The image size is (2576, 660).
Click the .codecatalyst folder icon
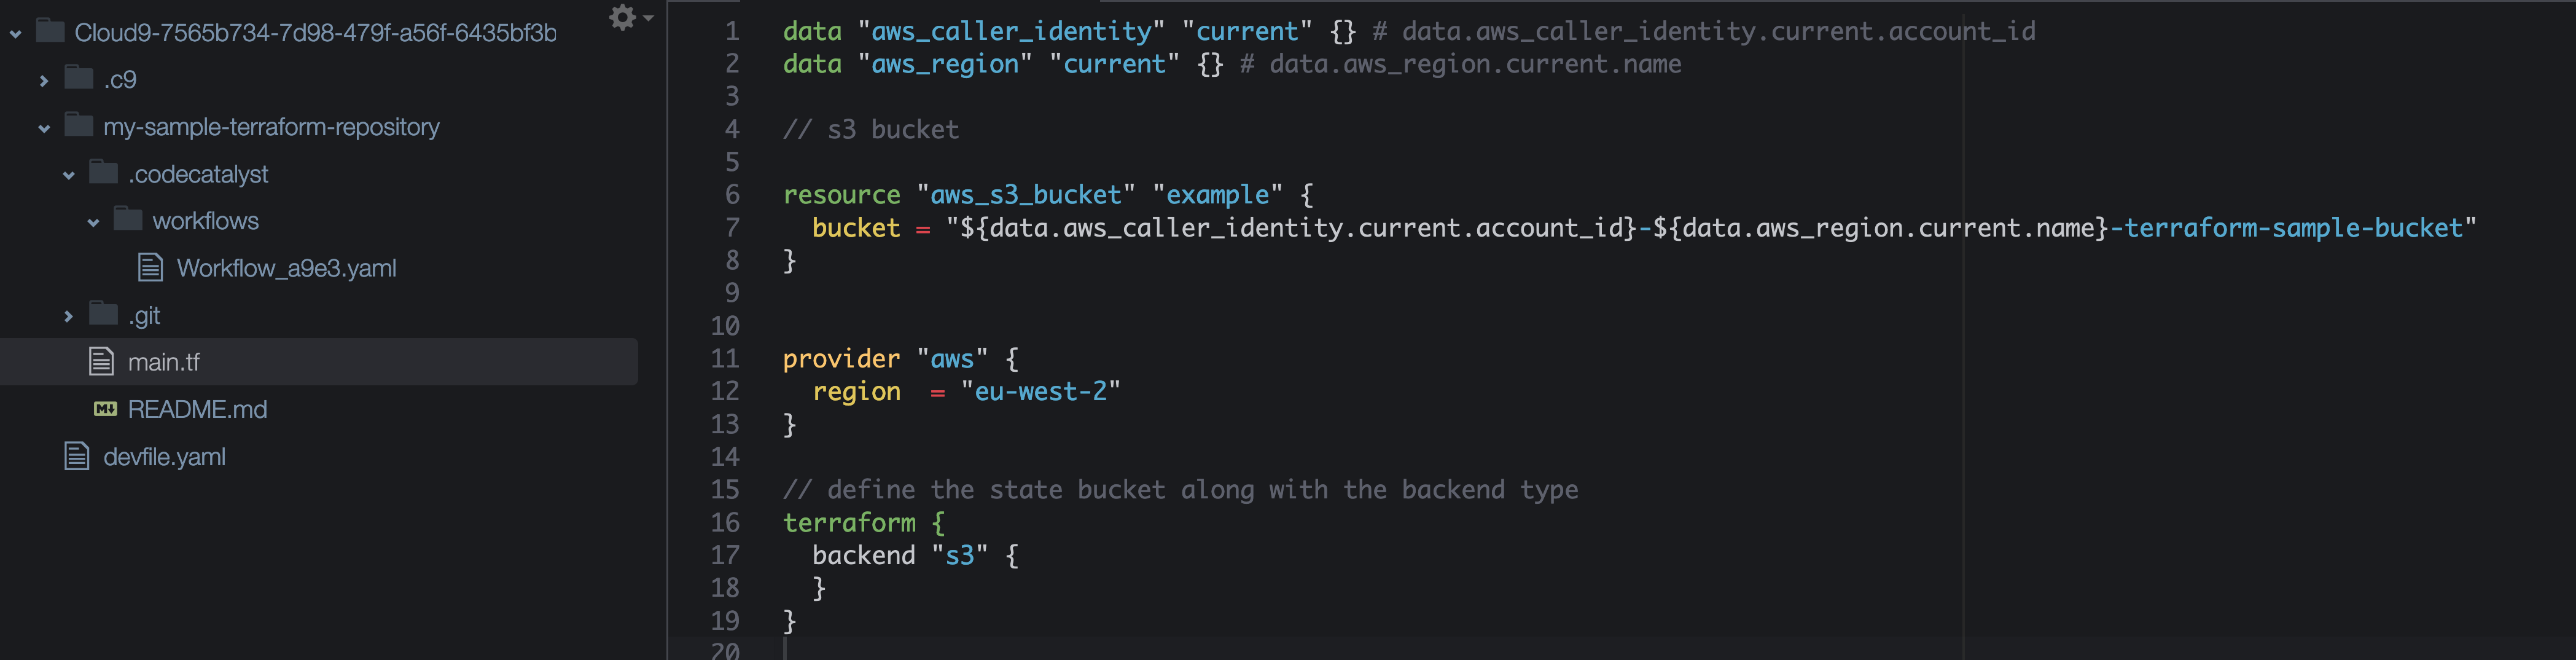[x=102, y=173]
